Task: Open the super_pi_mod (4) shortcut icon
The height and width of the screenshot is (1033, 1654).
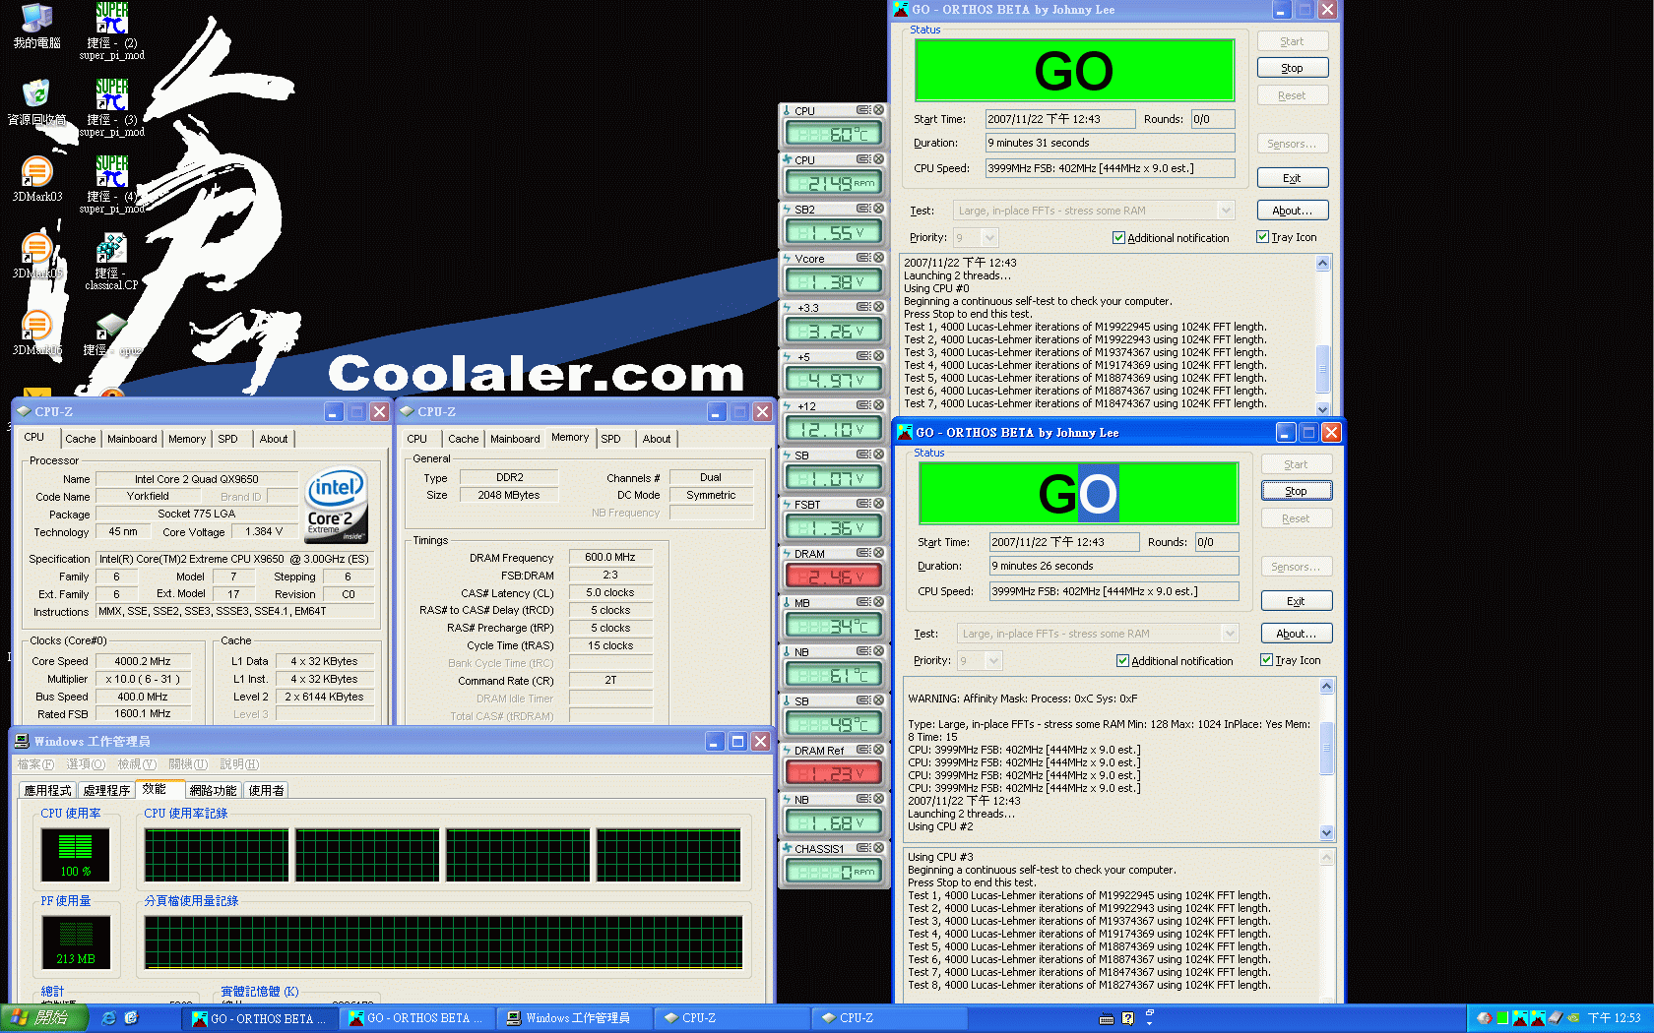Action: pyautogui.click(x=112, y=184)
